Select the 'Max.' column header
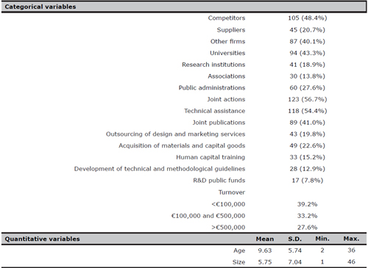 pos(351,239)
